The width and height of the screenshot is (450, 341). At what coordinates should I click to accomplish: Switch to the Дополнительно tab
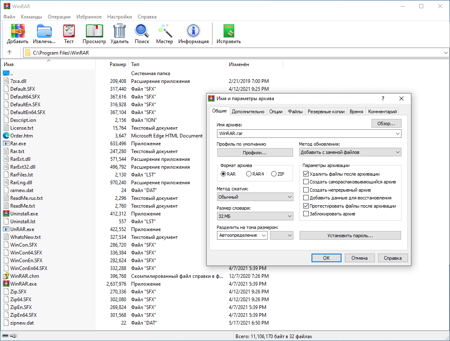[248, 112]
